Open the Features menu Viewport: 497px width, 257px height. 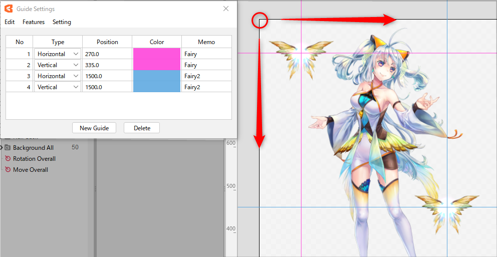34,22
